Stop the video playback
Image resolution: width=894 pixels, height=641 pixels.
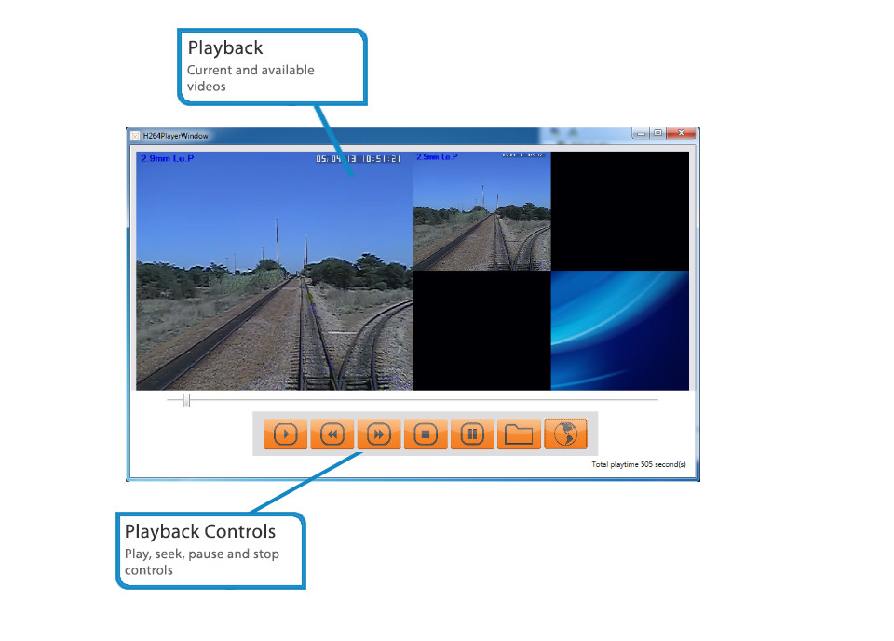coord(426,434)
